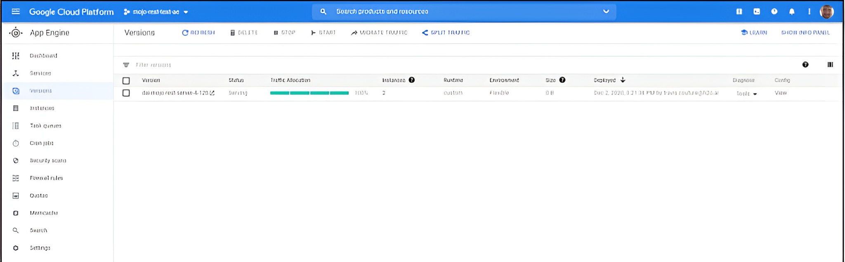845x262 pixels.
Task: Click the help question mark in the top bar
Action: (x=774, y=12)
